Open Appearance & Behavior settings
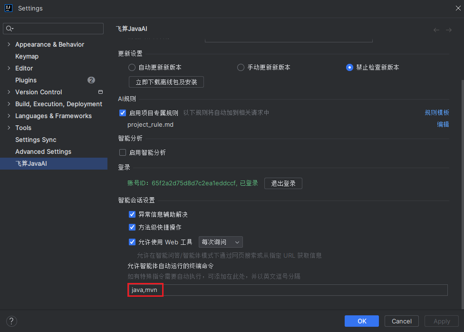This screenshot has height=332, width=464. pos(50,44)
